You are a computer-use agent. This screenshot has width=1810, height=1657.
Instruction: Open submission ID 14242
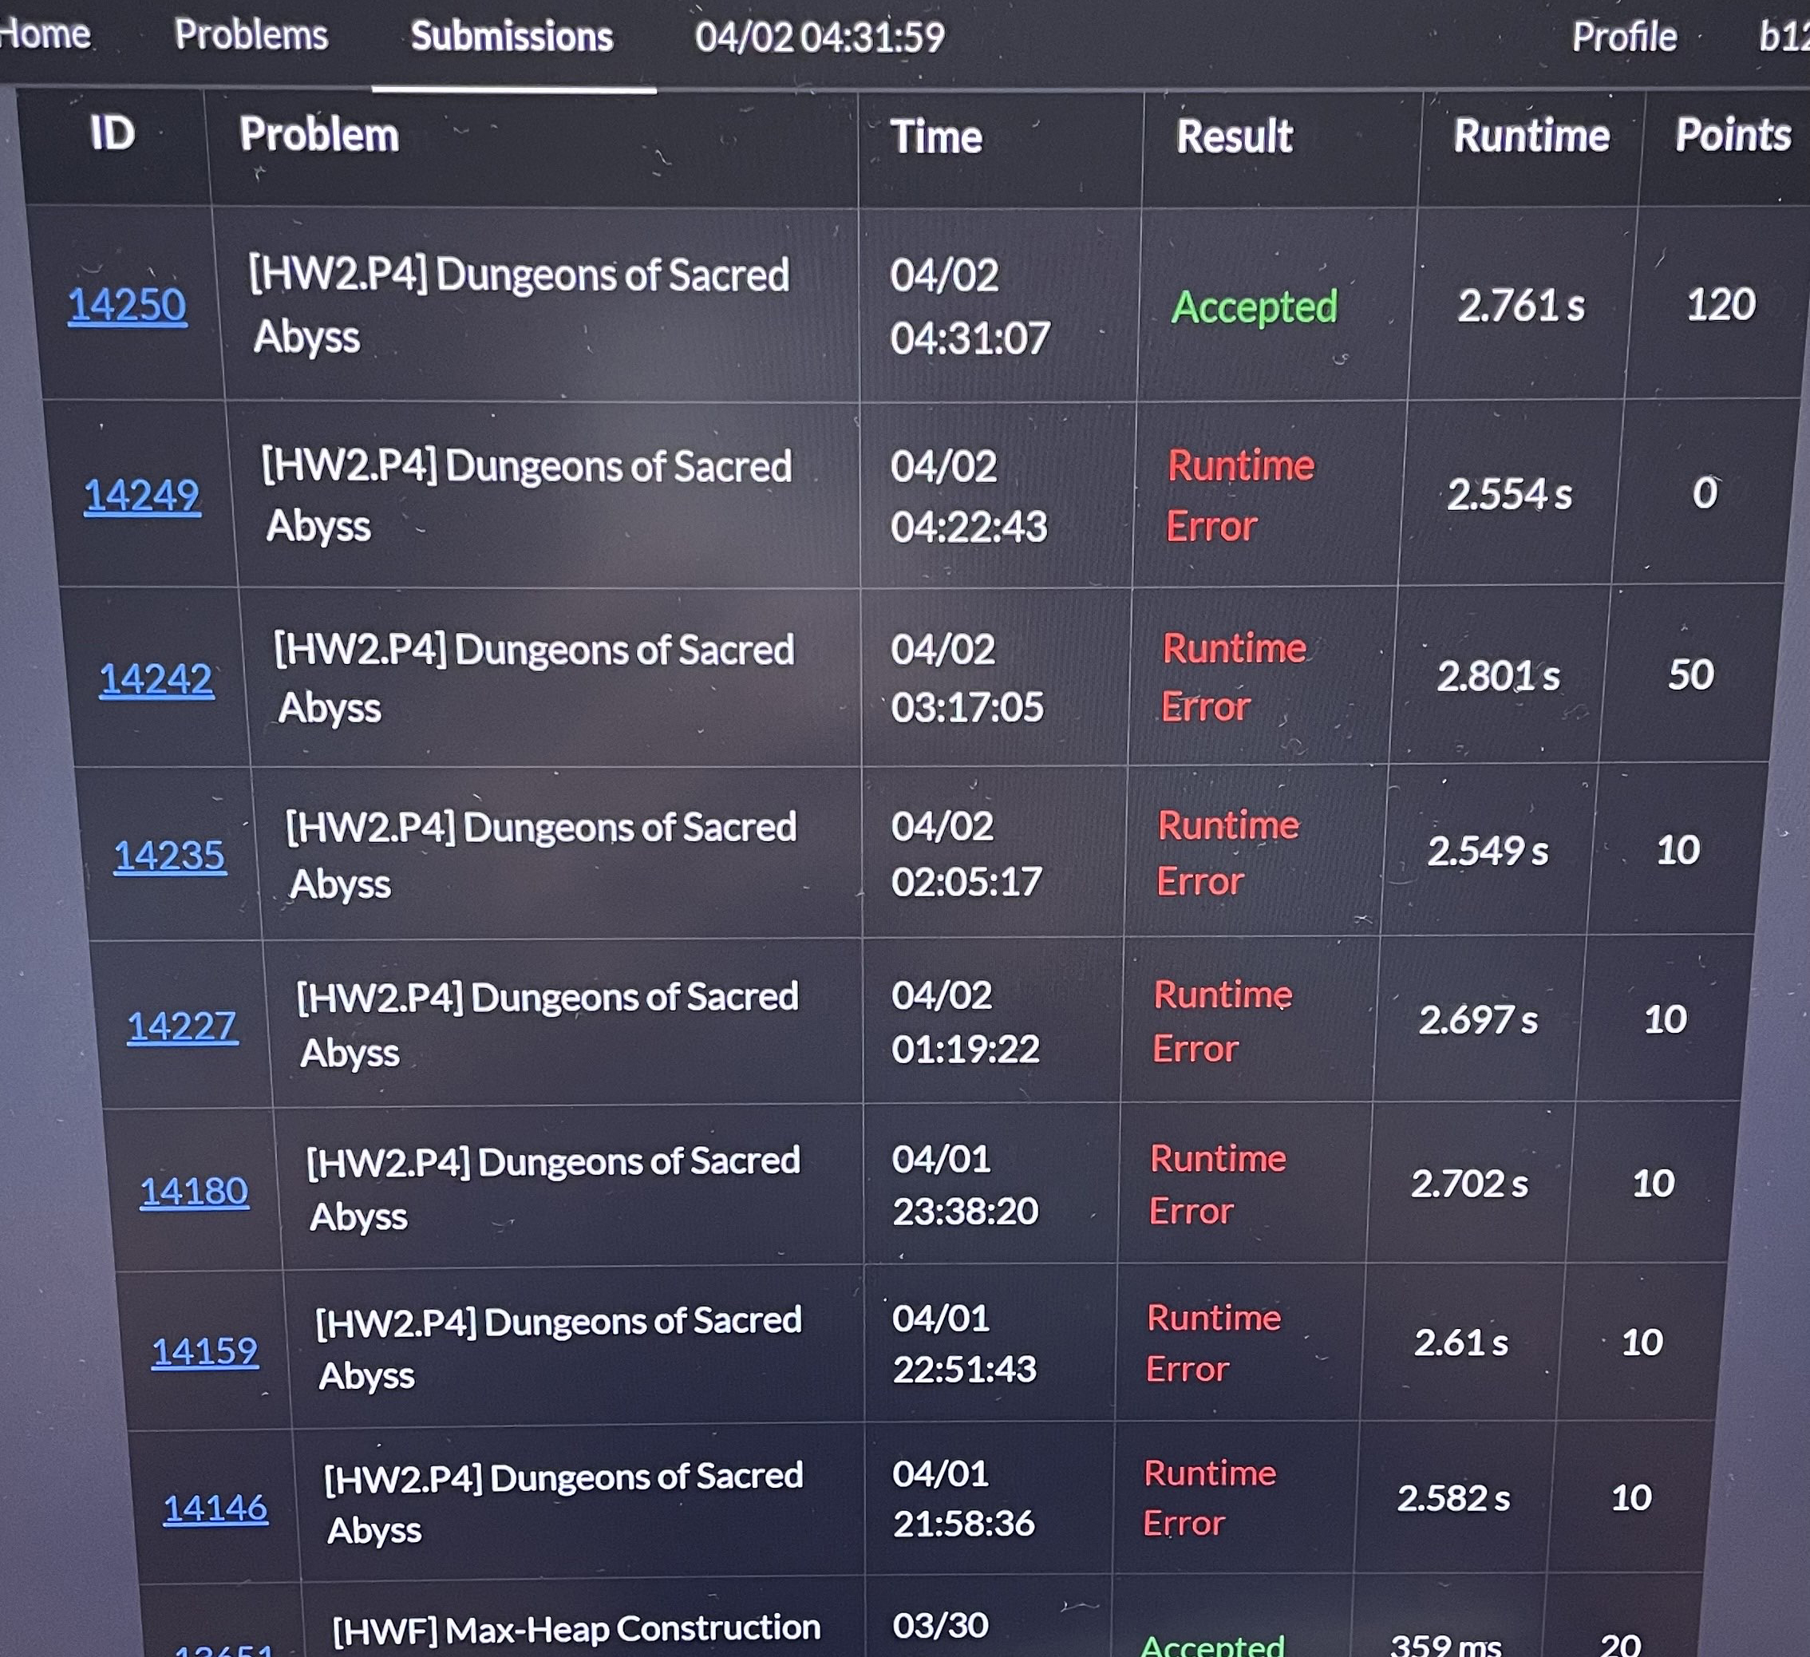(x=156, y=680)
